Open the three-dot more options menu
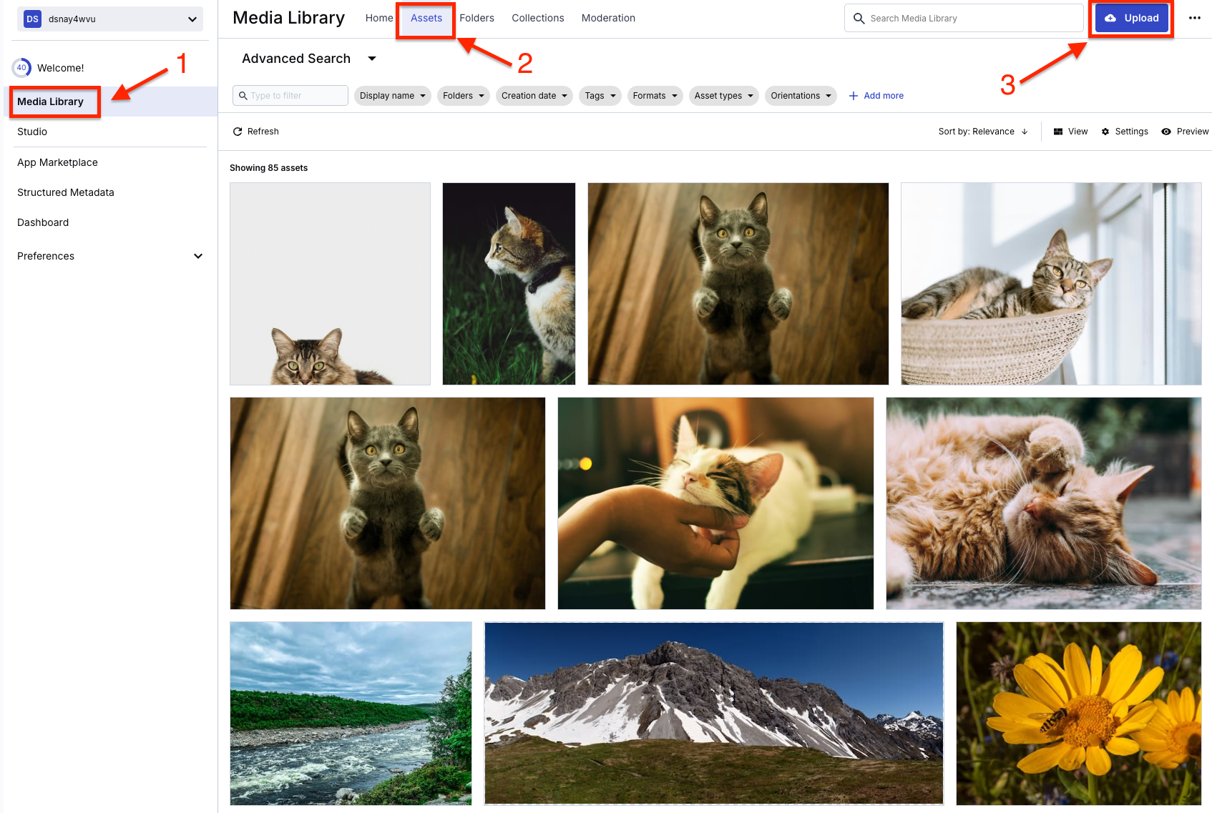1212x813 pixels. point(1194,18)
